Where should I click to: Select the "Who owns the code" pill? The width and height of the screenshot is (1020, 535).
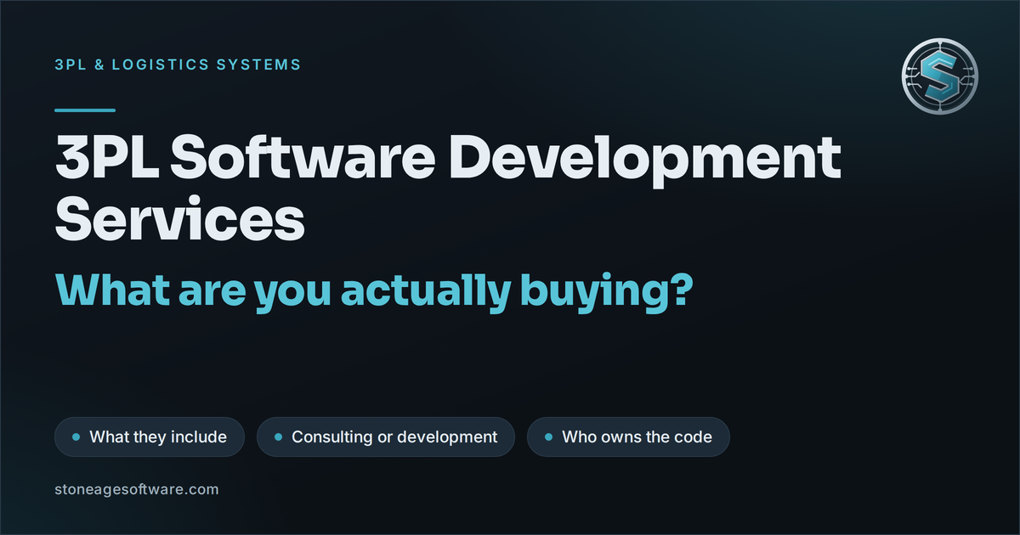click(628, 437)
